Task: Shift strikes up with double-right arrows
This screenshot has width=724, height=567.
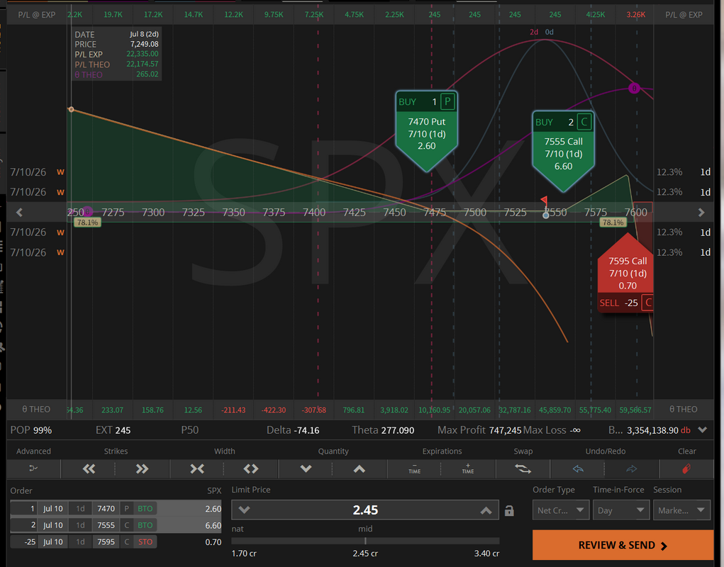Action: (x=143, y=468)
